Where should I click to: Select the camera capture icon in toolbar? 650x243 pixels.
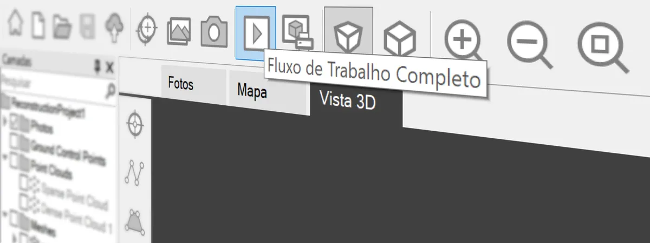click(214, 32)
